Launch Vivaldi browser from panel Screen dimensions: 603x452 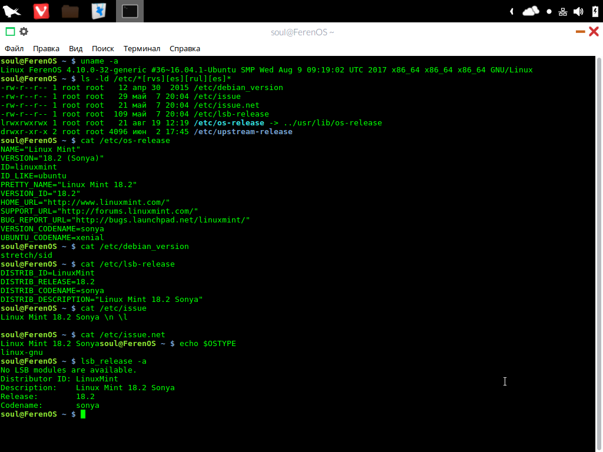point(41,11)
